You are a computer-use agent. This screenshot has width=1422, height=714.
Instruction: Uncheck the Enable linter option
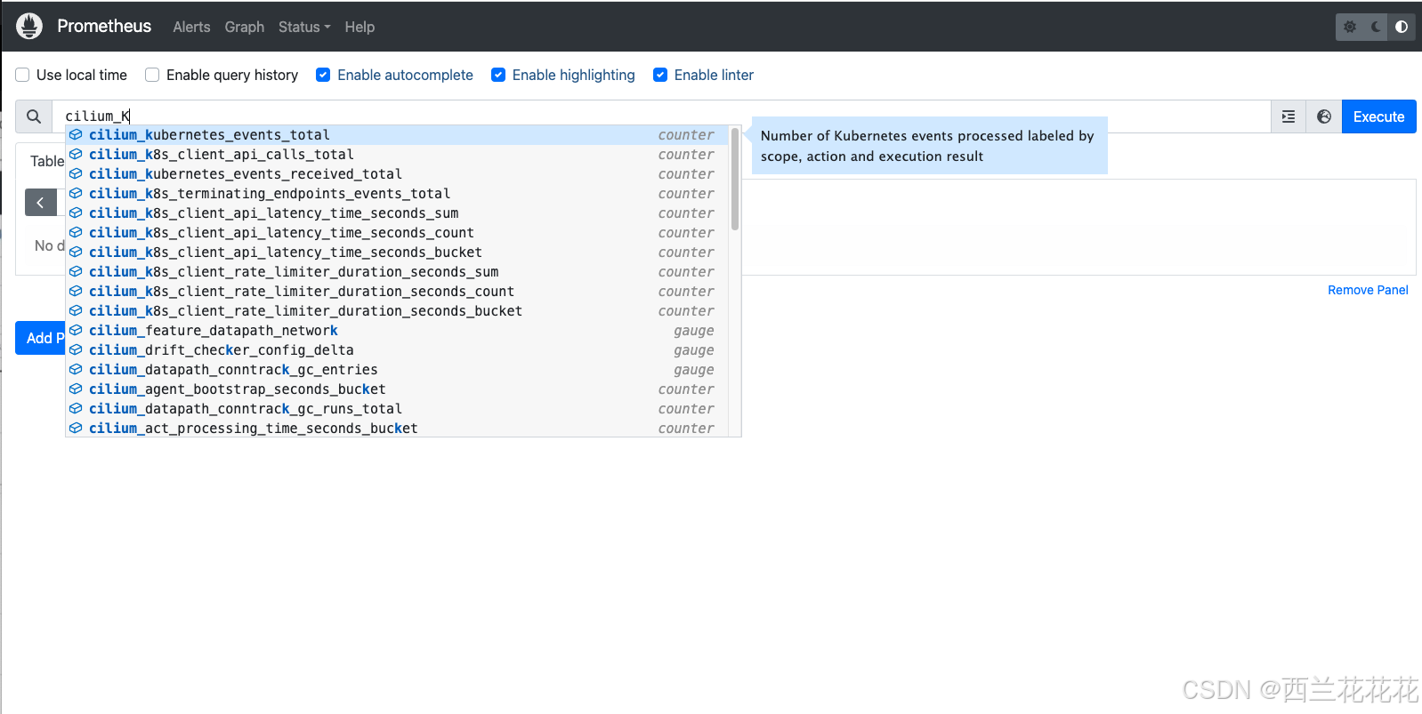point(660,75)
